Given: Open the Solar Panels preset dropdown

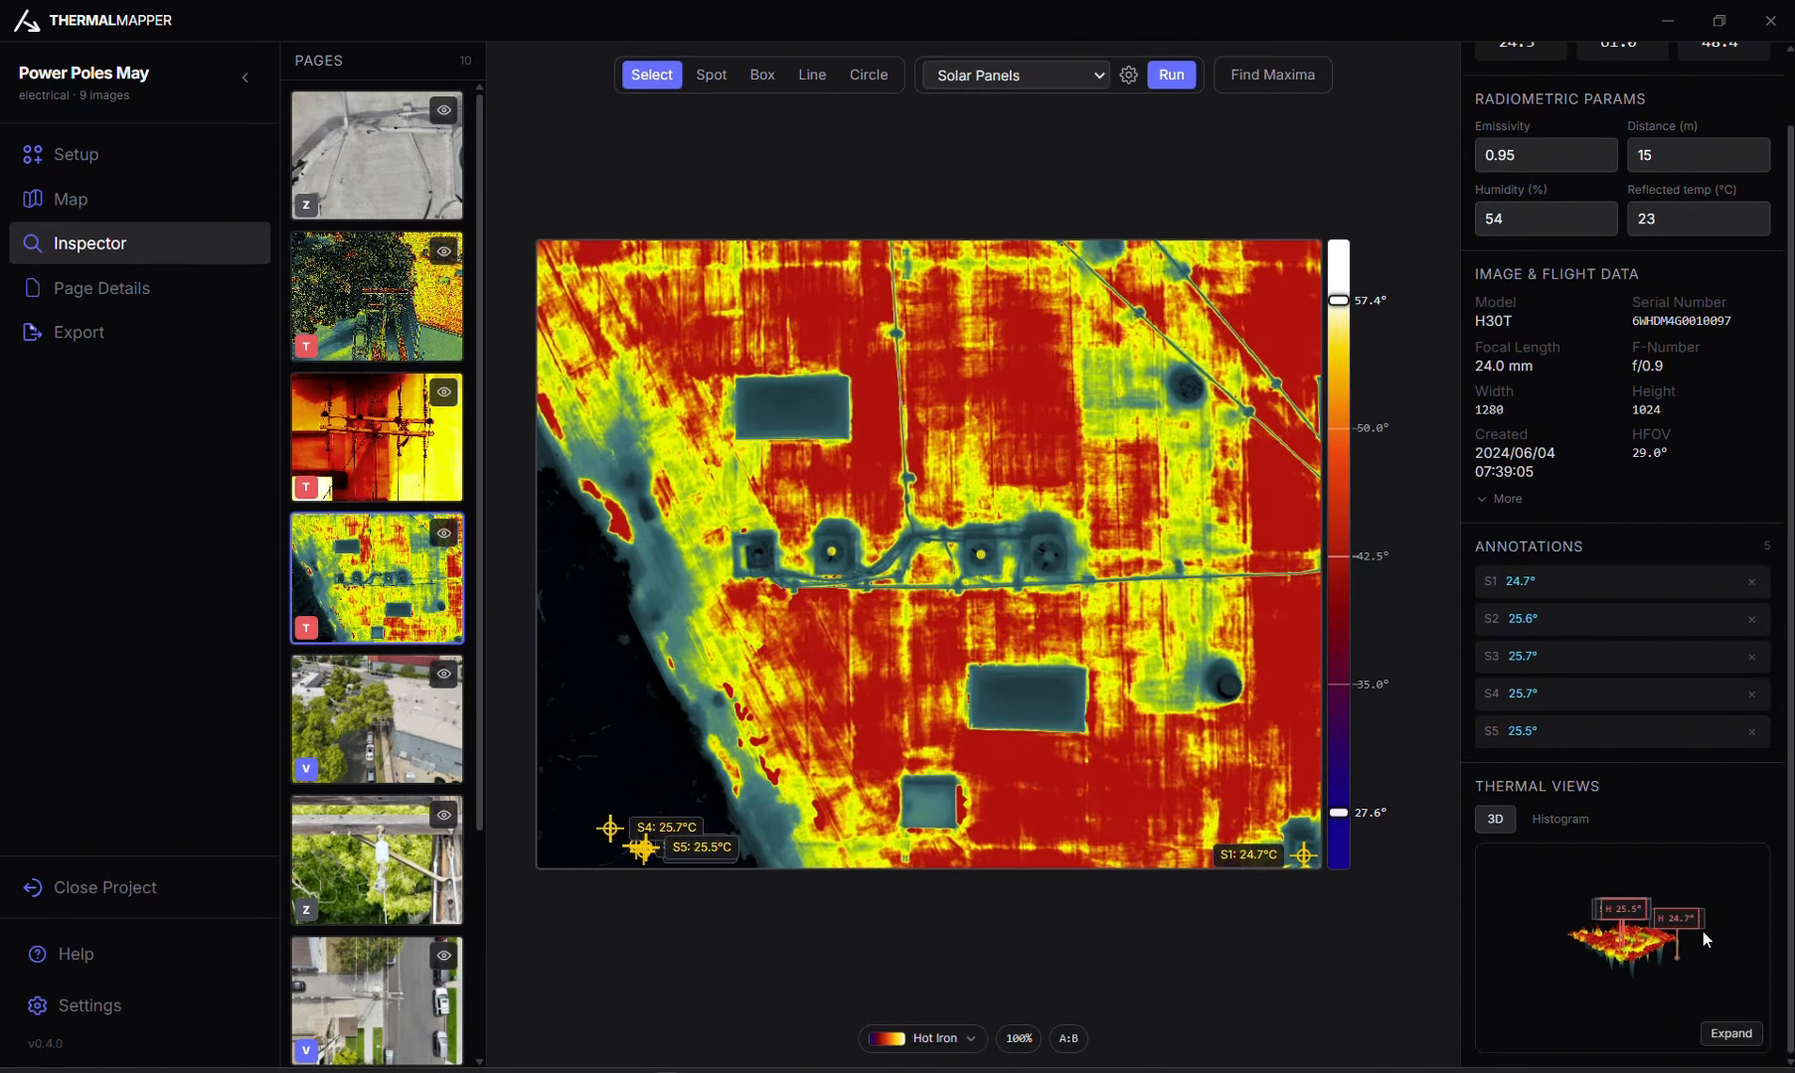Looking at the screenshot, I should click(x=1016, y=76).
